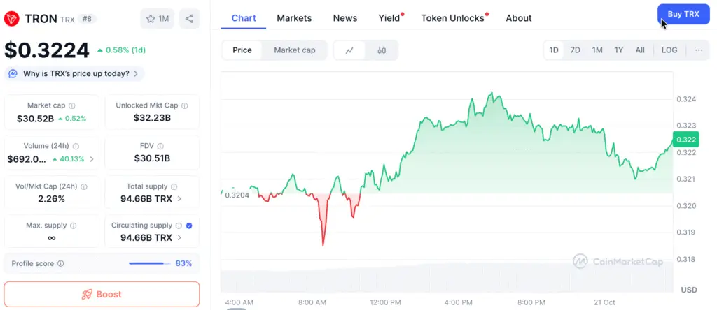Open the Markets tab

[x=294, y=18]
